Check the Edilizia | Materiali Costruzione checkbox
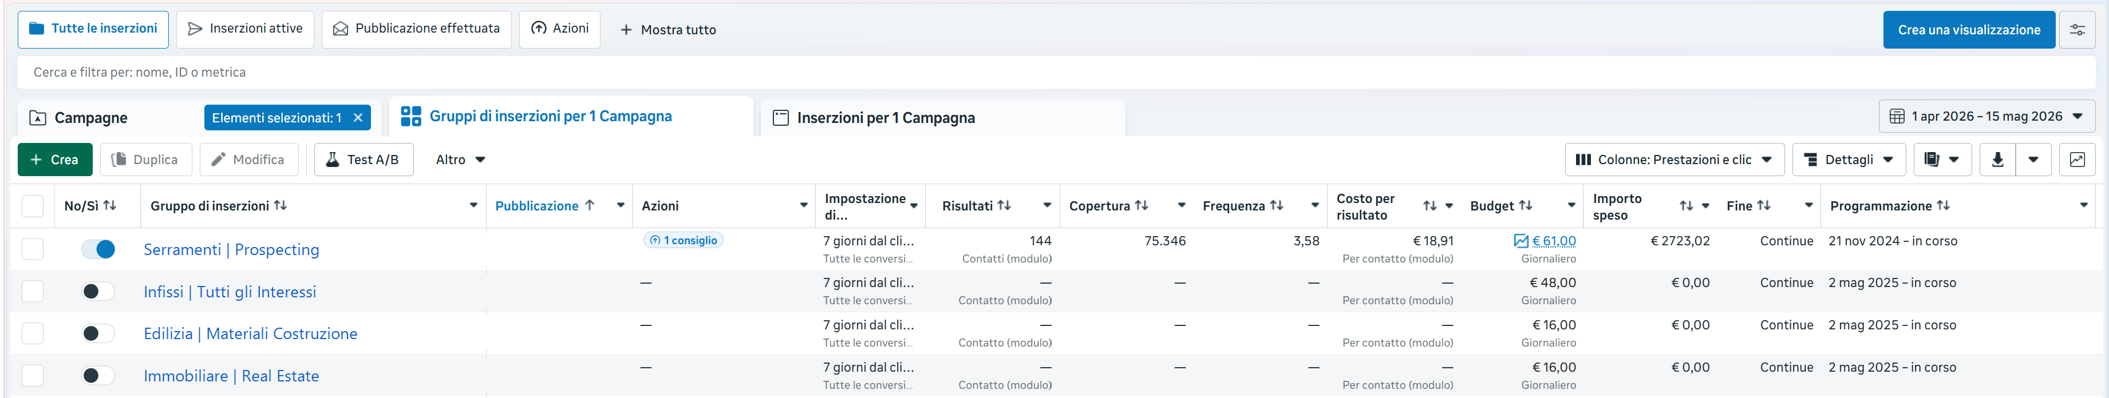The image size is (2109, 398). click(x=33, y=333)
